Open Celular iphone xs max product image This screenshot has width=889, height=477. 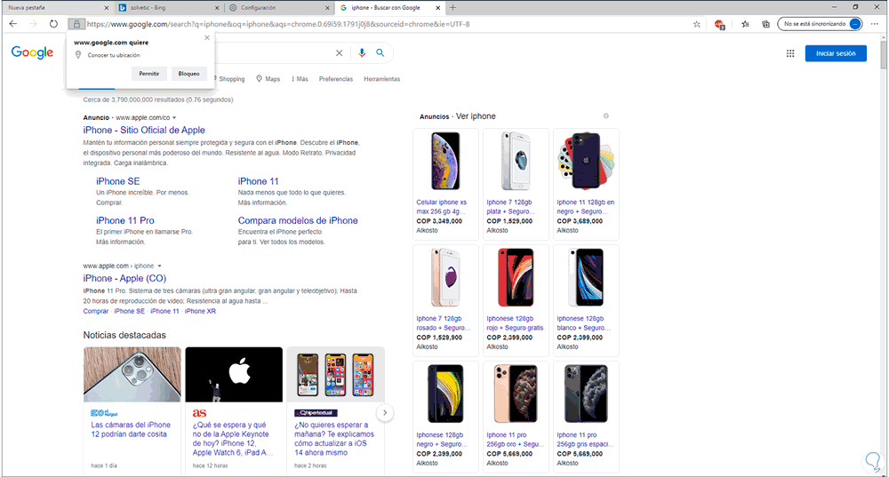(445, 161)
